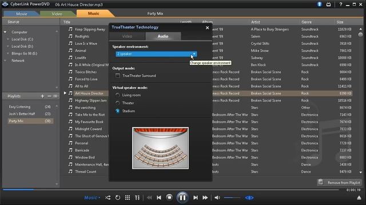Viewport: 366px width, 205px height.
Task: Click note icon beside Keep Slipping Away
Action: [70, 29]
